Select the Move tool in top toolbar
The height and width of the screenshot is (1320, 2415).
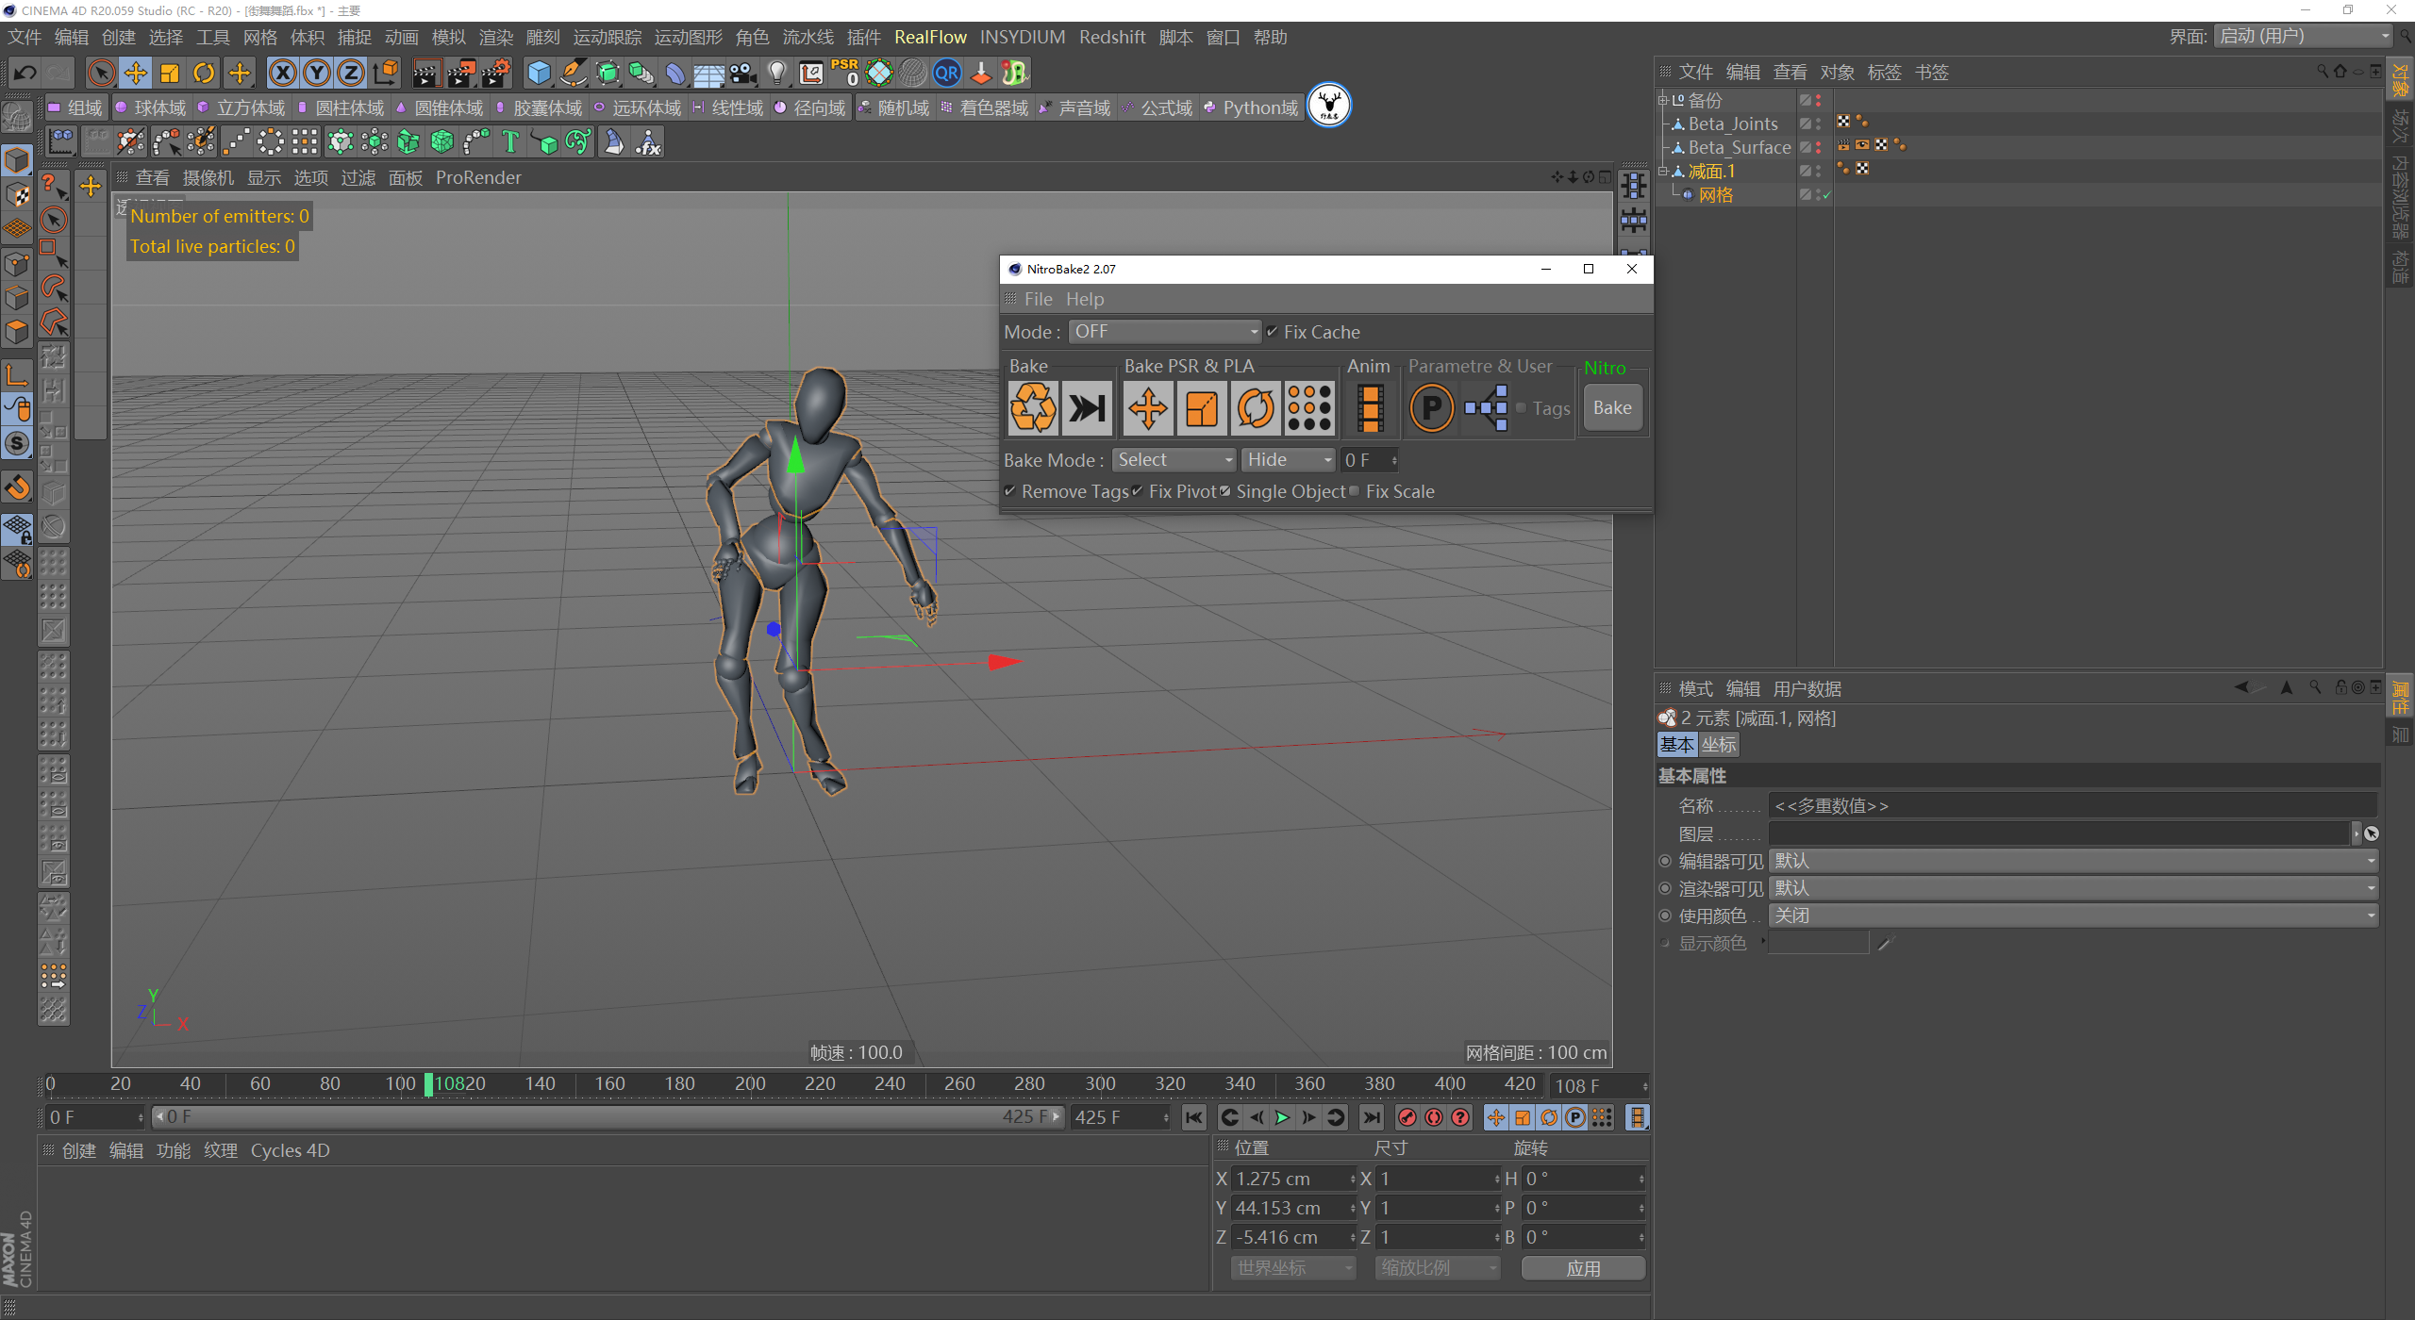pos(135,73)
